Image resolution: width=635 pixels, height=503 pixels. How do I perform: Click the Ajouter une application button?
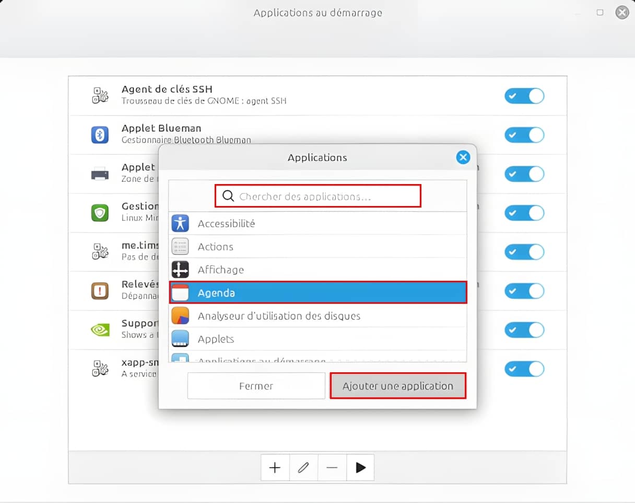point(397,386)
